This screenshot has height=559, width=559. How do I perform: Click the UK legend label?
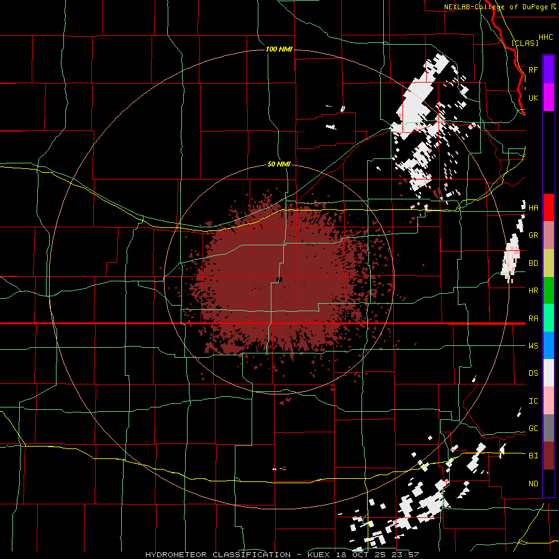tap(533, 98)
